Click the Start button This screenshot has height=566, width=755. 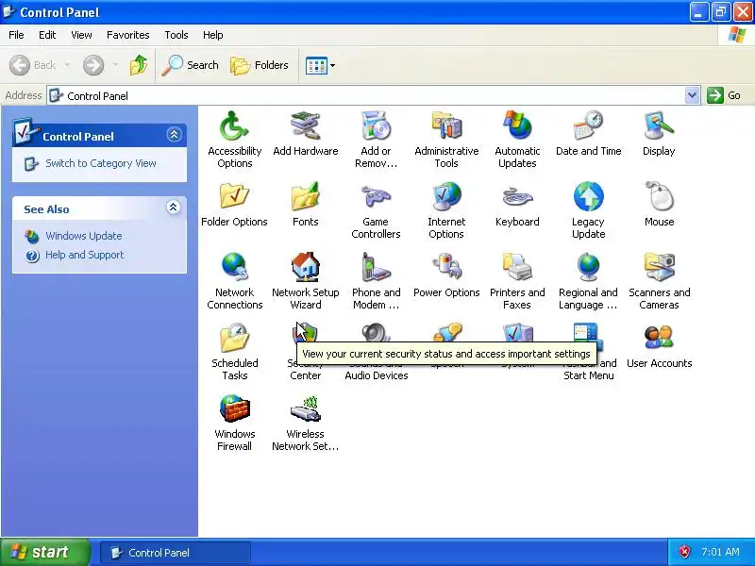coord(44,552)
